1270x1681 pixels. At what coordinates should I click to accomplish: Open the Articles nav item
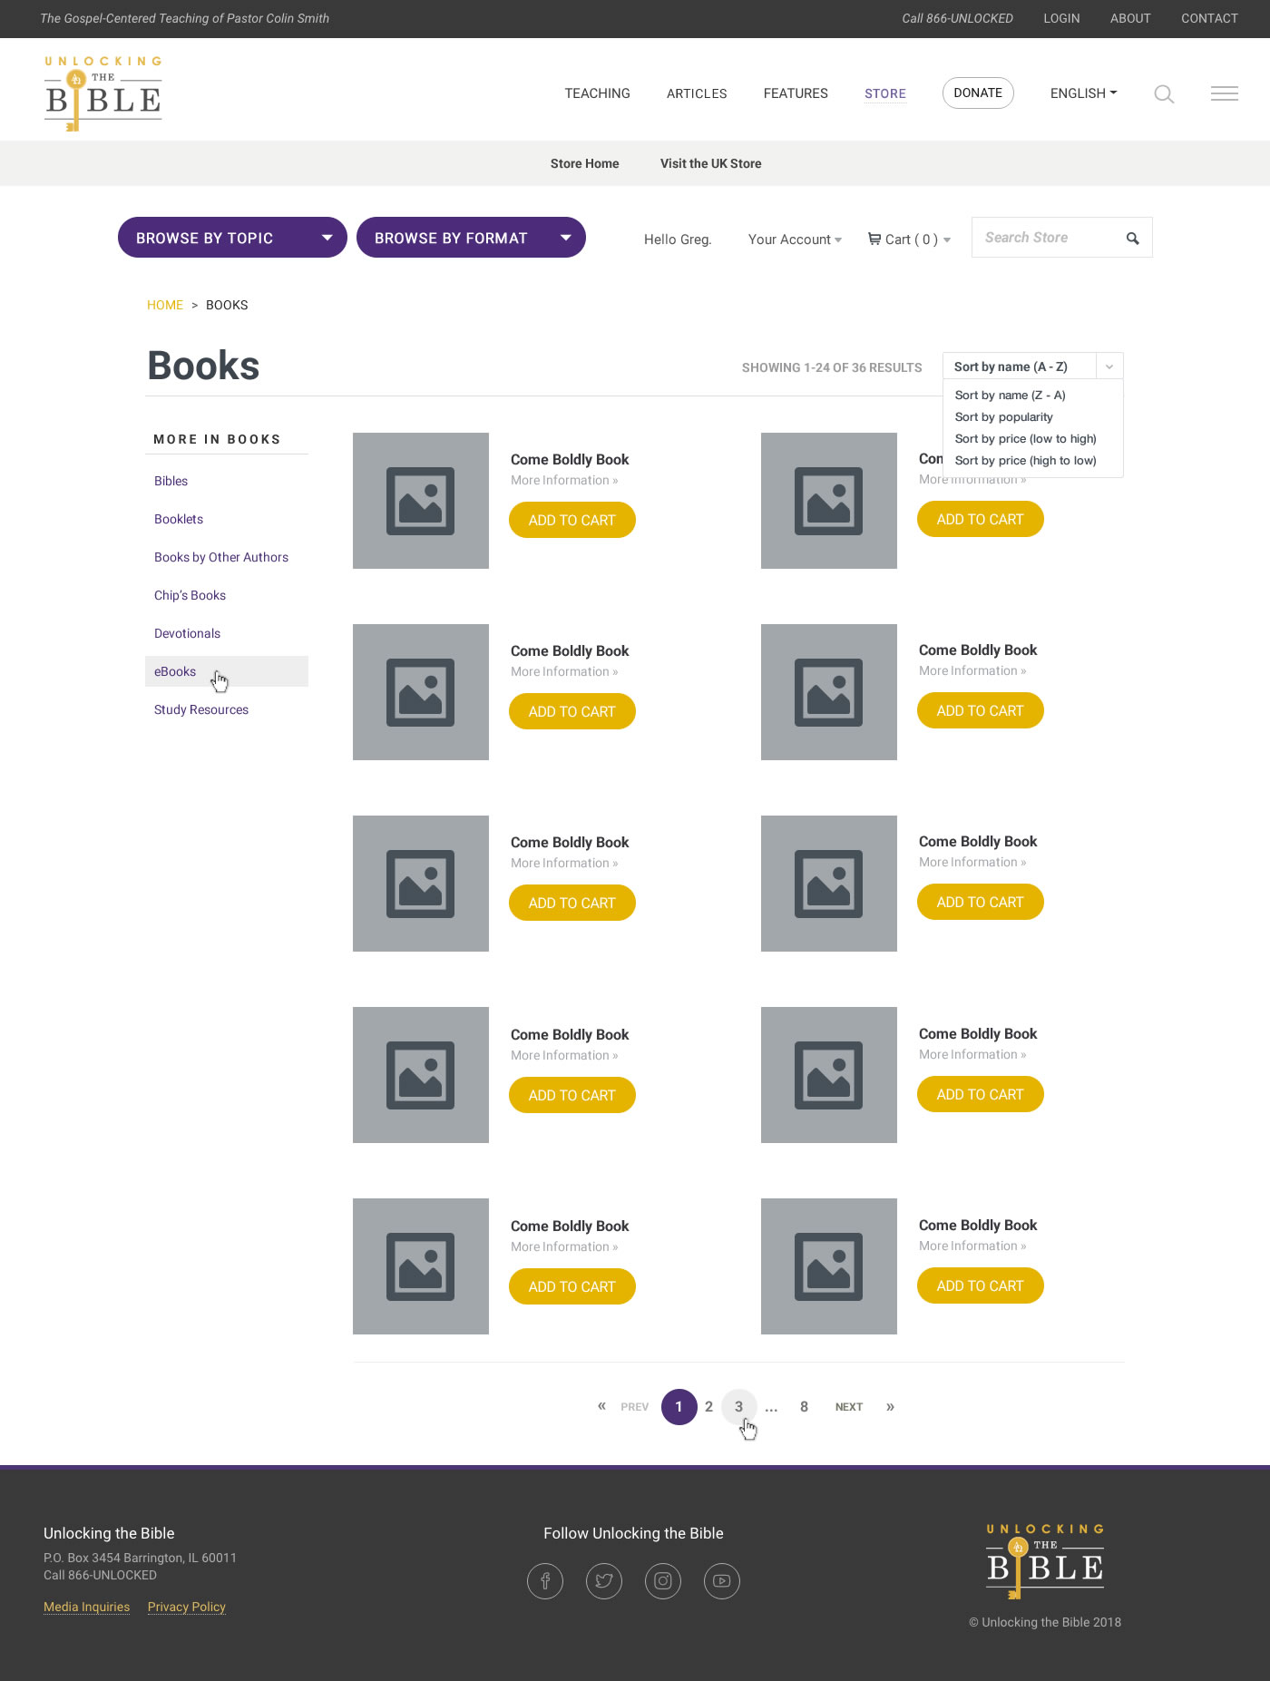(x=697, y=93)
